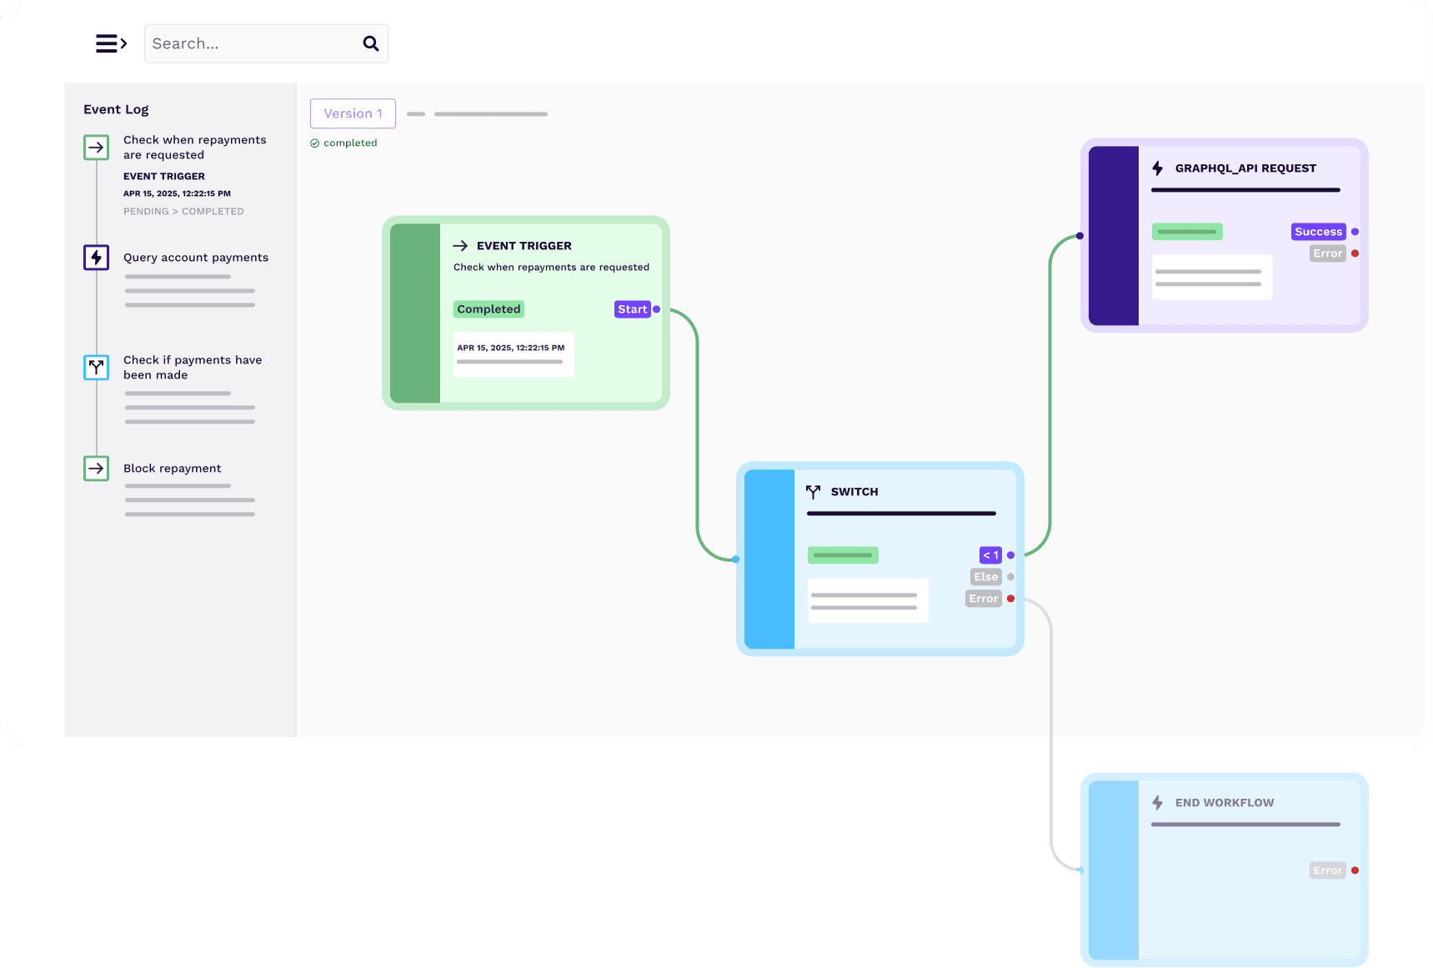The image size is (1433, 968).
Task: Click the < 1 branch label on the Switch node
Action: click(990, 554)
